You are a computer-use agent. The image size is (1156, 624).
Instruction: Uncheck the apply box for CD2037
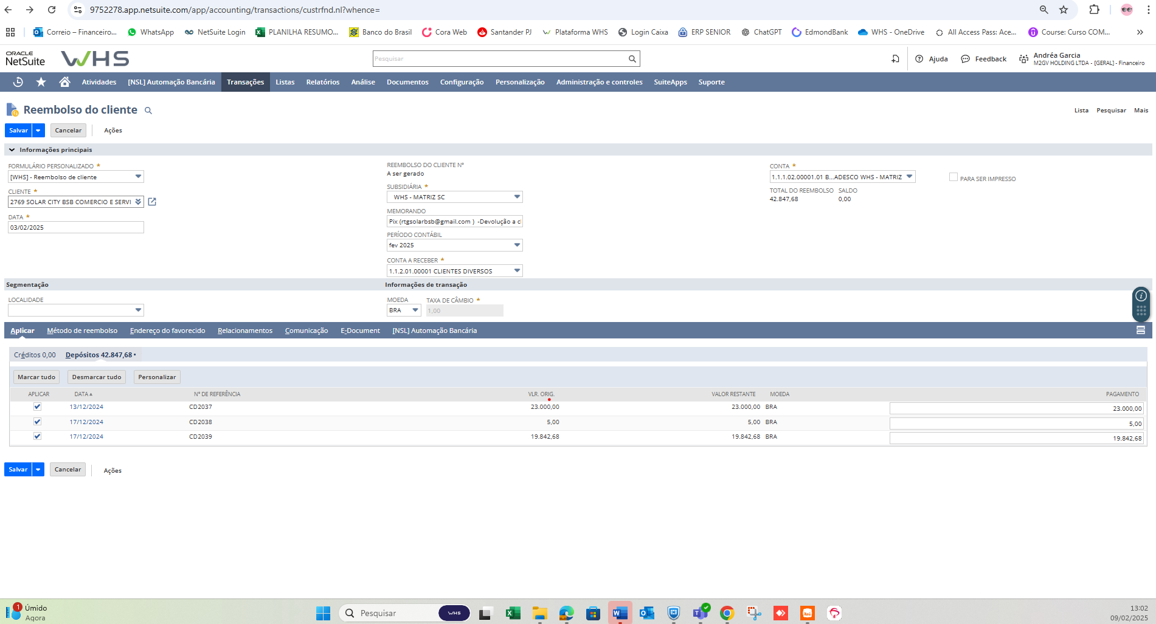point(37,406)
